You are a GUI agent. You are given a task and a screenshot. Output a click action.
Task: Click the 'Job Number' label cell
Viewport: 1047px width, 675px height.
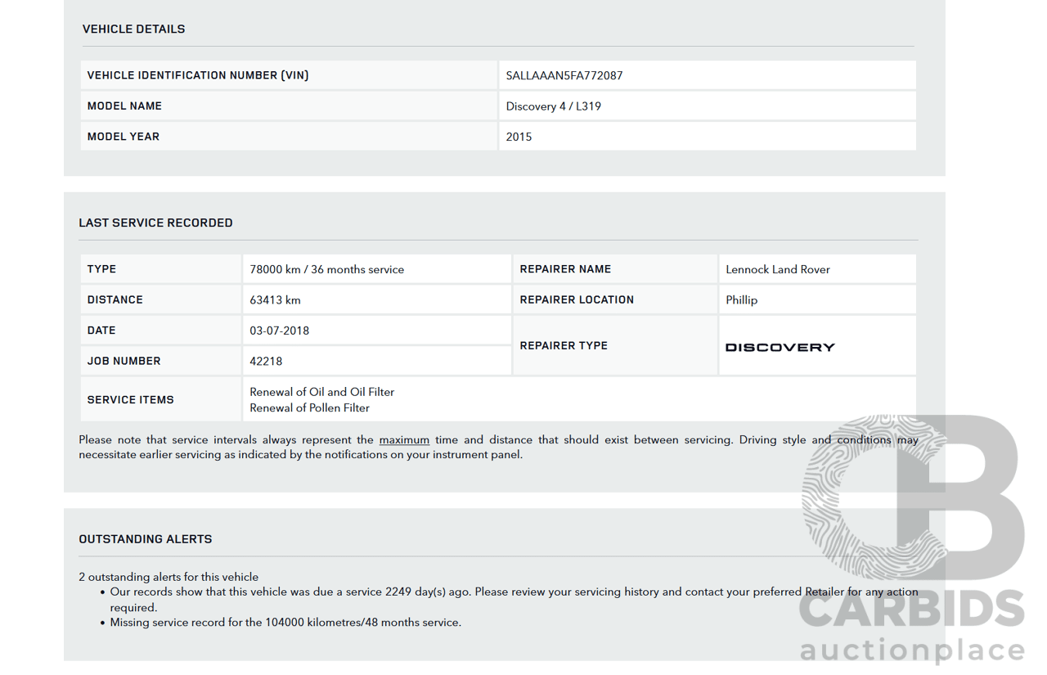tap(160, 361)
